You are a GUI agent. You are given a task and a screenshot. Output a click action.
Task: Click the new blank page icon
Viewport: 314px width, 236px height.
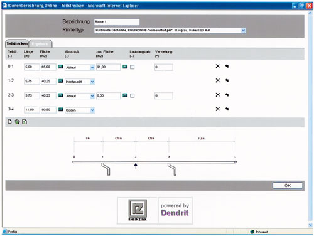point(9,122)
